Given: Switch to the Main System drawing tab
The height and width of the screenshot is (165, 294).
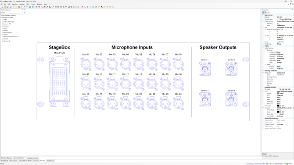Looking at the screenshot, I should click(13, 161).
